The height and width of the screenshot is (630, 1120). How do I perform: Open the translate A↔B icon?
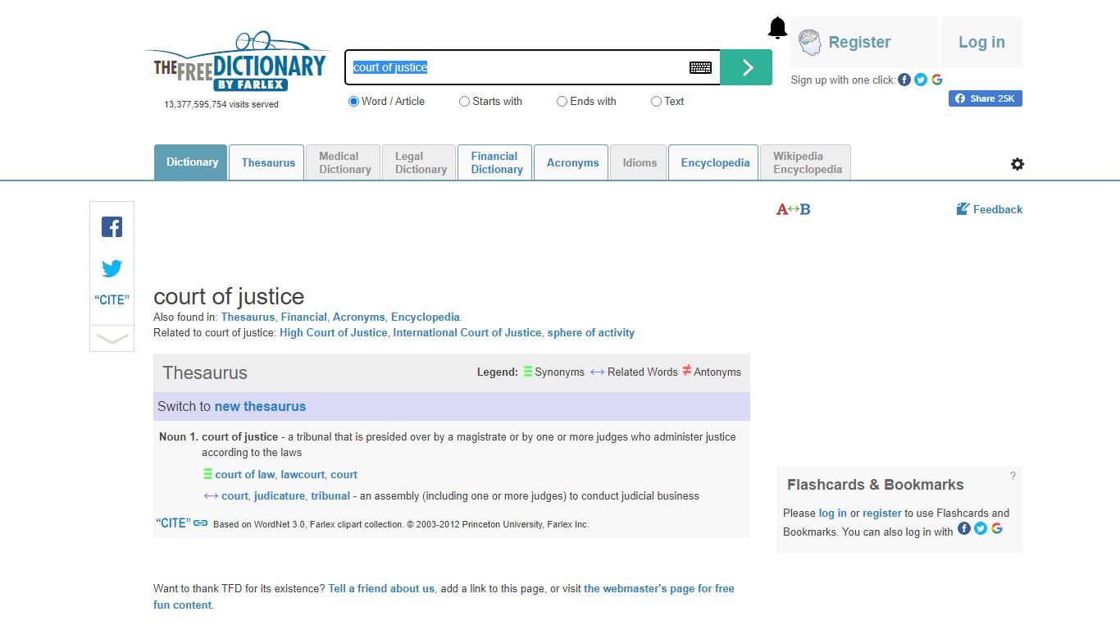[x=793, y=209]
